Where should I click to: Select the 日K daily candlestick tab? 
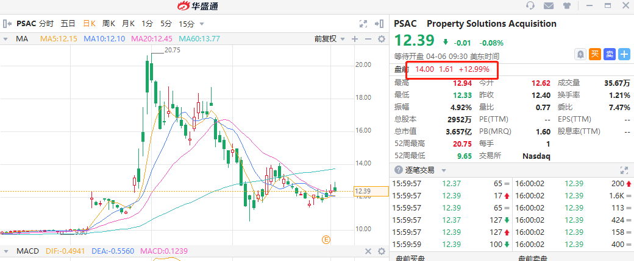point(89,24)
